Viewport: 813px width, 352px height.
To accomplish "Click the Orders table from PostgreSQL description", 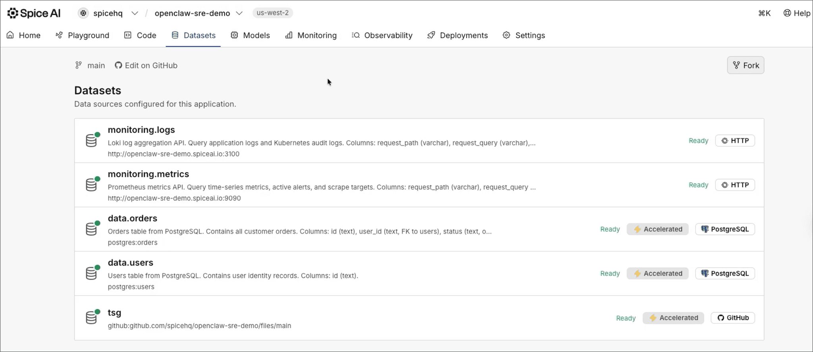I will [300, 232].
